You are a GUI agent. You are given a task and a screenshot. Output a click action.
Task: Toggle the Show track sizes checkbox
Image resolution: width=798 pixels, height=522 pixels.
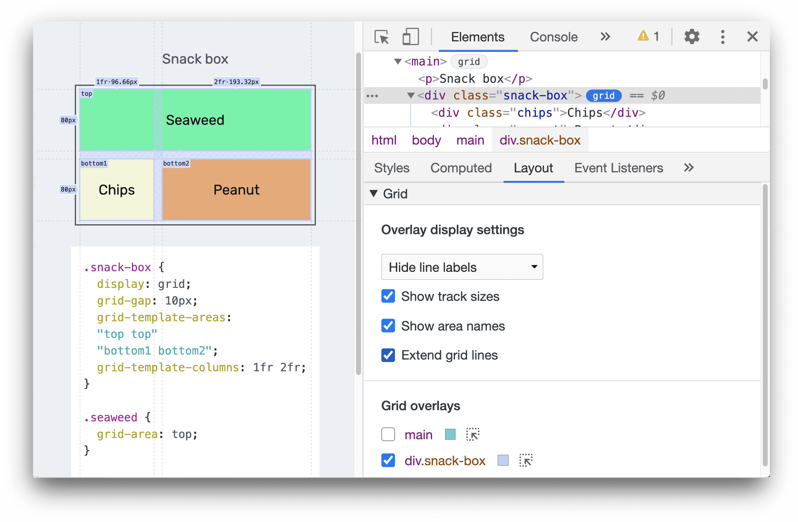(x=388, y=297)
